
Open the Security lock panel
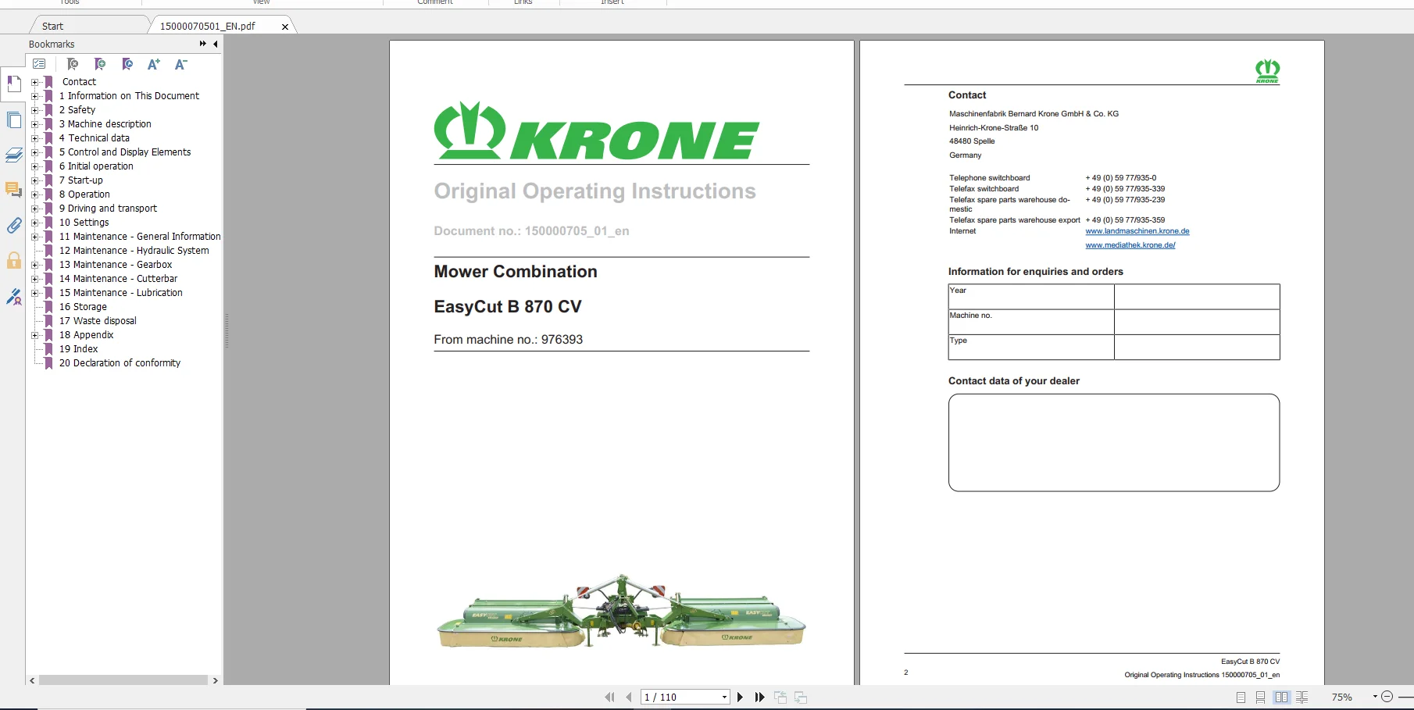point(13,261)
